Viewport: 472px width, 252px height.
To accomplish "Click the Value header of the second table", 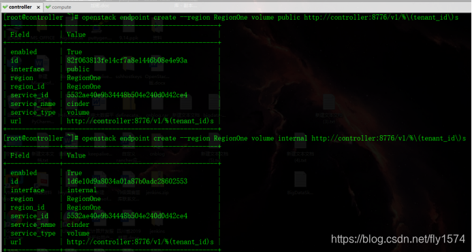I will [76, 156].
